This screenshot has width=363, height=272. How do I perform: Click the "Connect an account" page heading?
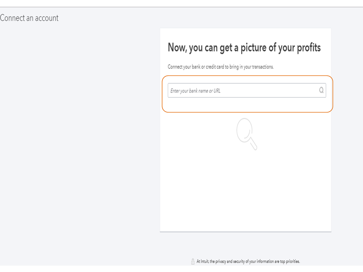(x=29, y=18)
